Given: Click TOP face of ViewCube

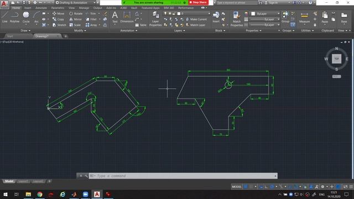Looking at the screenshot, I should pos(336,59).
